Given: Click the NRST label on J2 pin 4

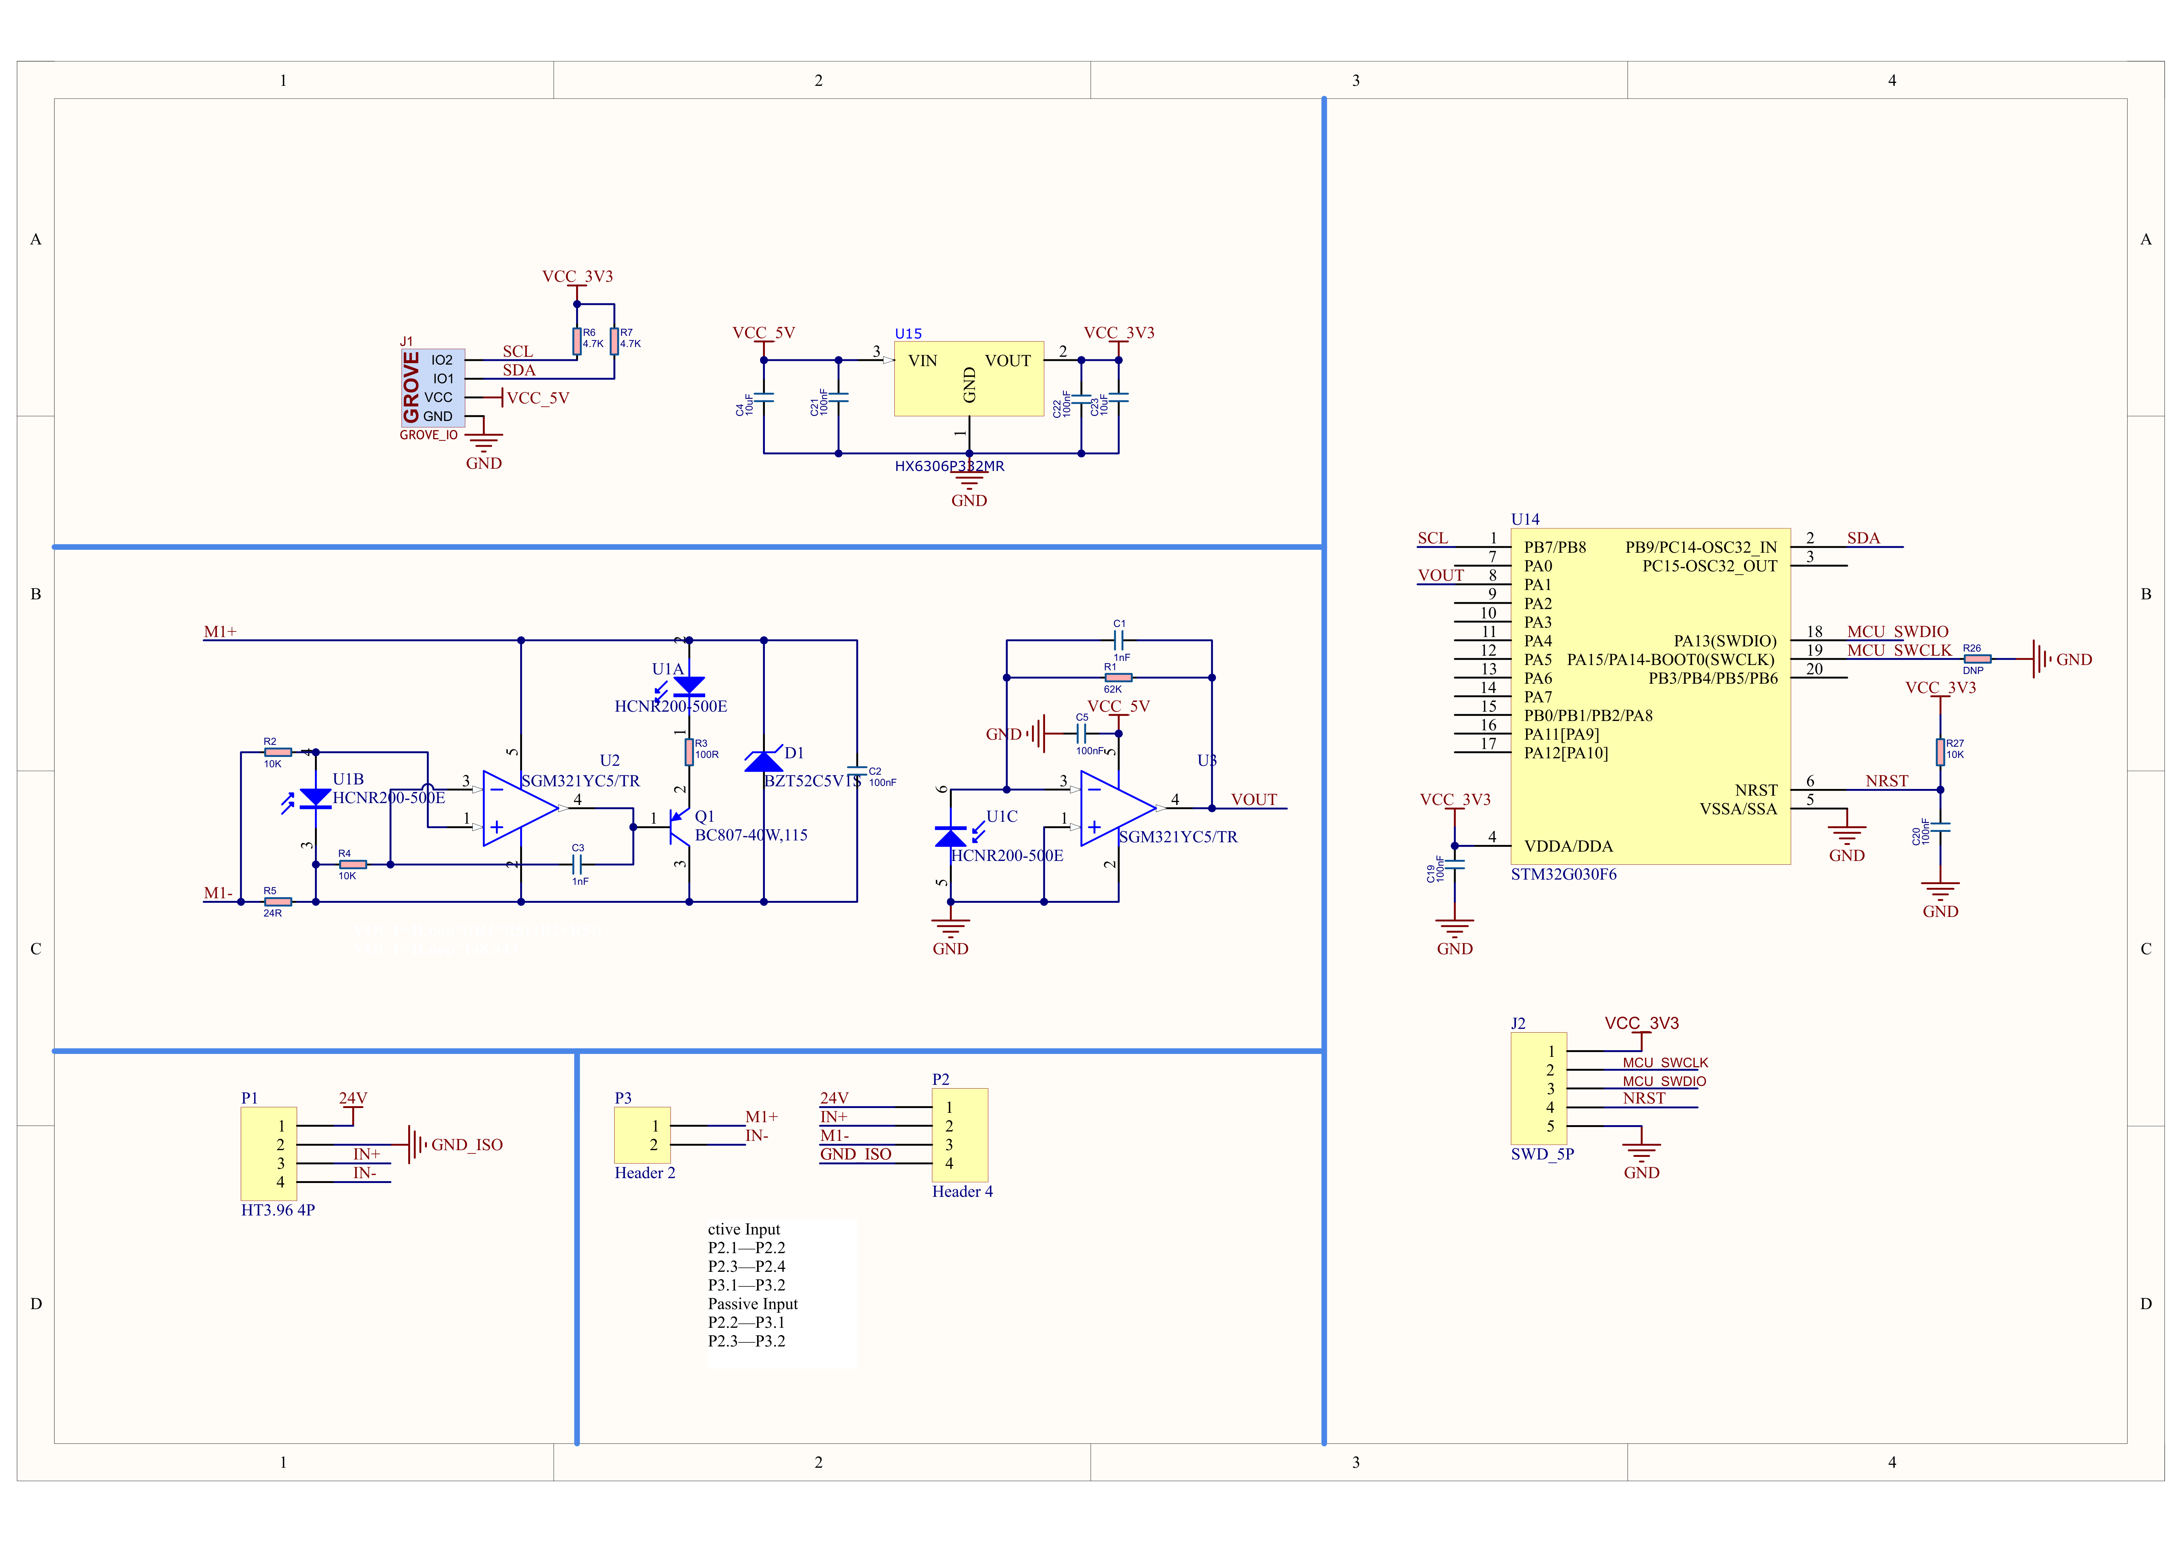Looking at the screenshot, I should pyautogui.click(x=1644, y=1098).
